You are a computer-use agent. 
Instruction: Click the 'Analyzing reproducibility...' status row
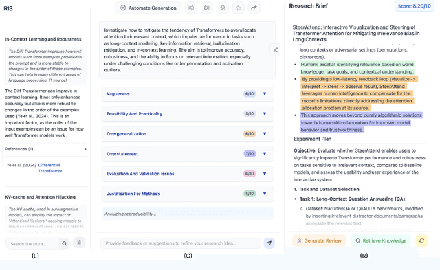[188, 214]
